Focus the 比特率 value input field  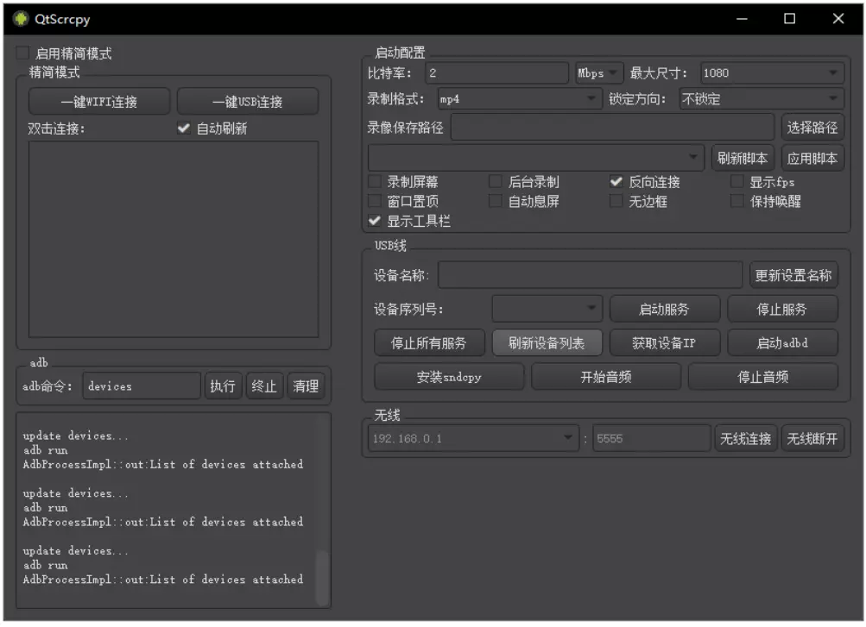click(x=497, y=72)
